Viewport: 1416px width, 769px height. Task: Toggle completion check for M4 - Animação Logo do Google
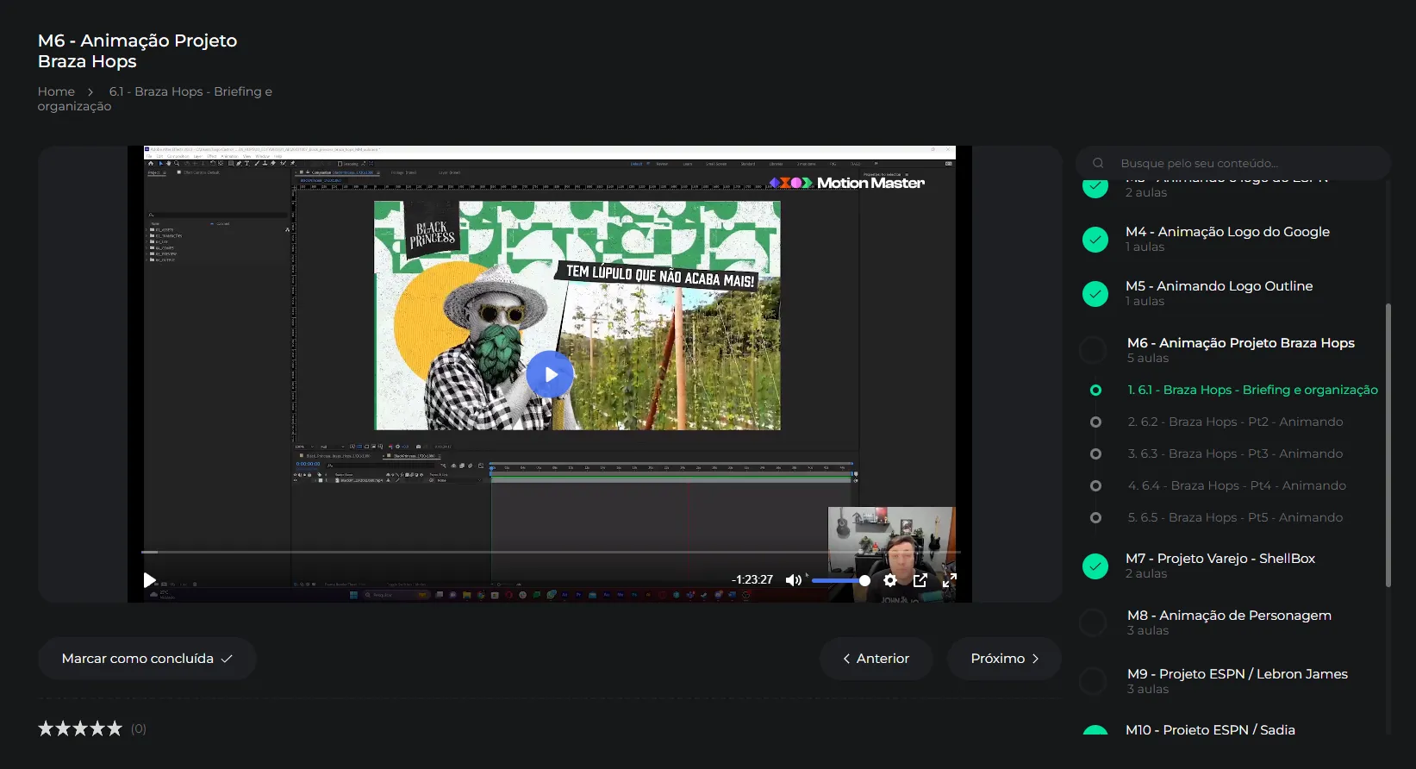coord(1095,239)
